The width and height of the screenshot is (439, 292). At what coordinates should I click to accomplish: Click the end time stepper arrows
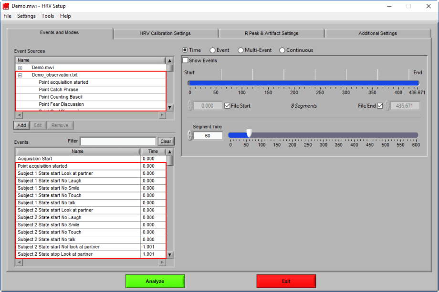pos(387,106)
